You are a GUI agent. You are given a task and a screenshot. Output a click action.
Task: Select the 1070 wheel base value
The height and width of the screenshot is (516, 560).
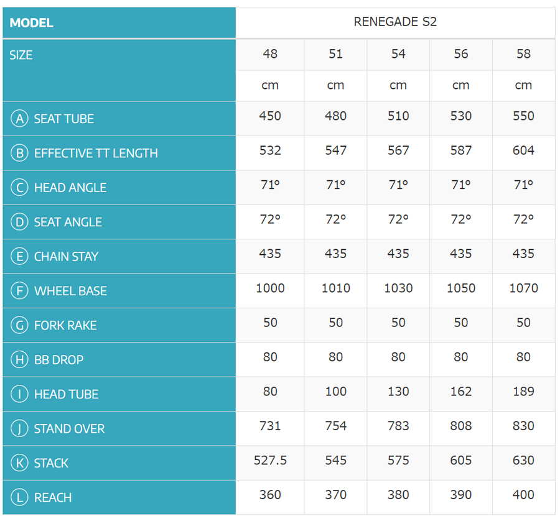523,288
